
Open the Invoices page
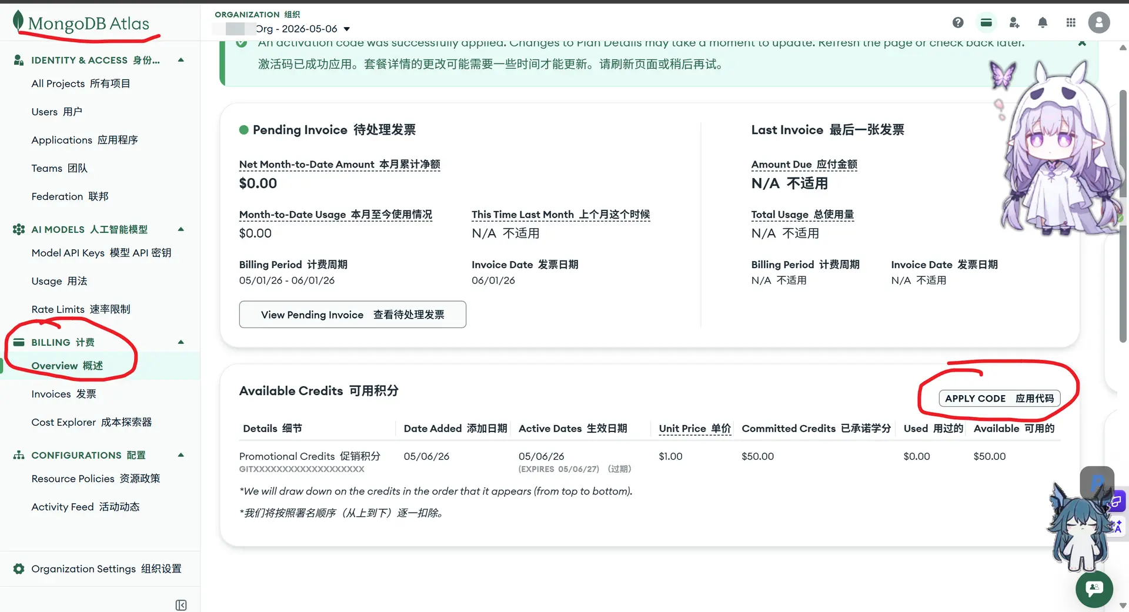pos(64,394)
